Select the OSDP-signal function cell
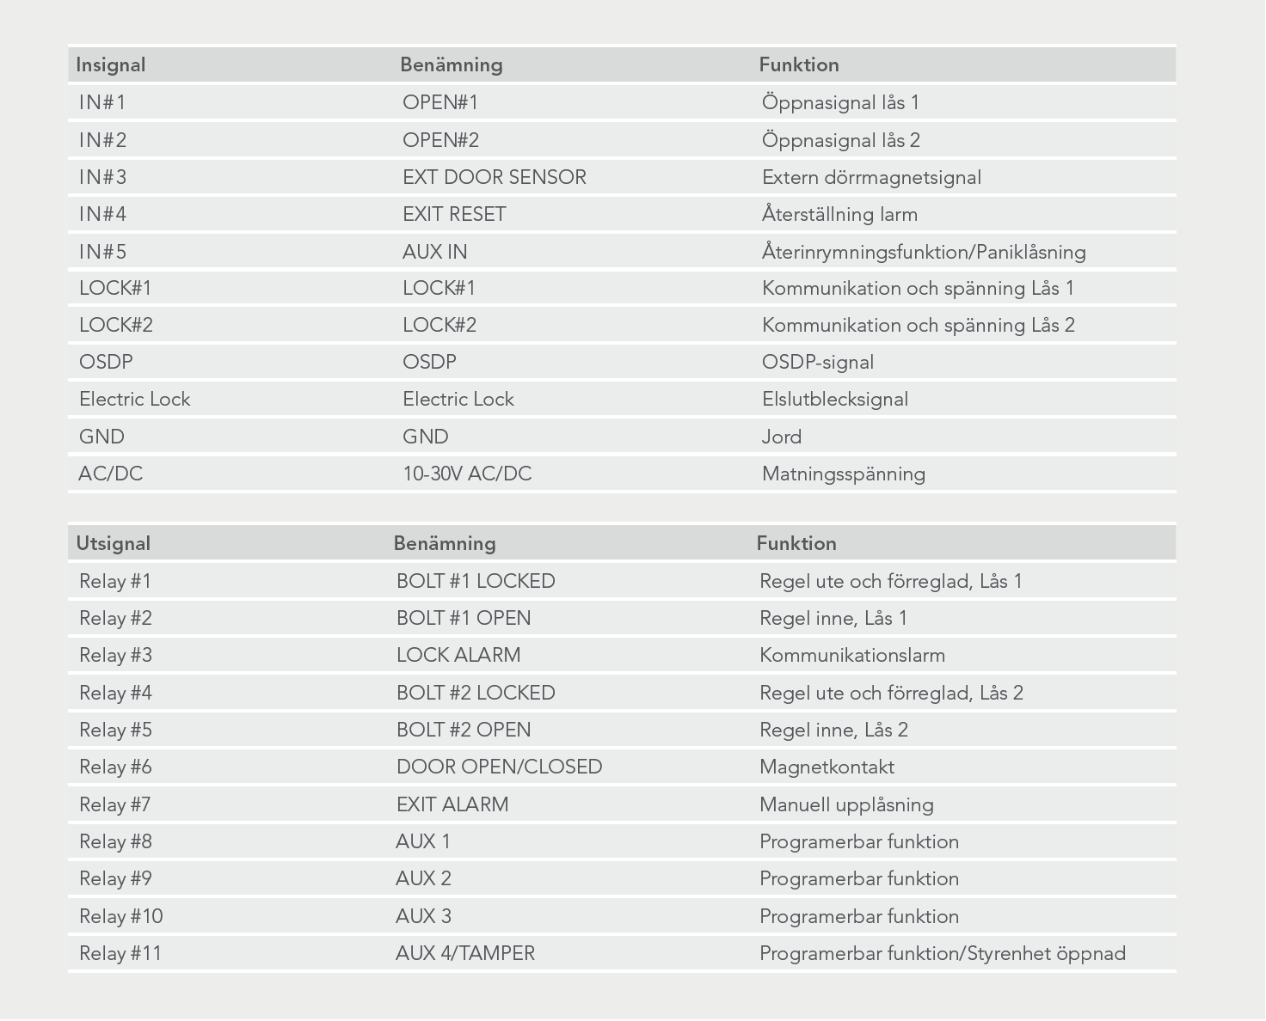The width and height of the screenshot is (1266, 1021). [x=818, y=362]
